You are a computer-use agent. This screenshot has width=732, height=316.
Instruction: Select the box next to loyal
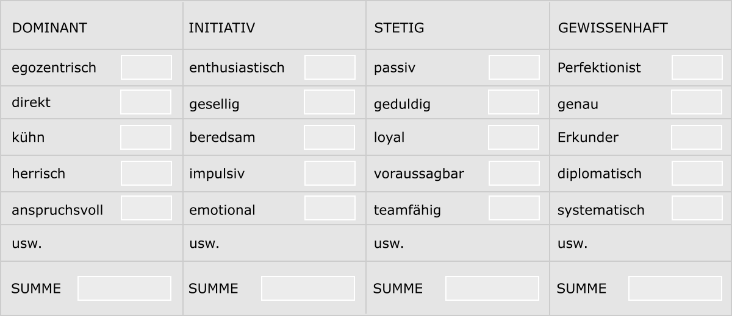click(514, 138)
